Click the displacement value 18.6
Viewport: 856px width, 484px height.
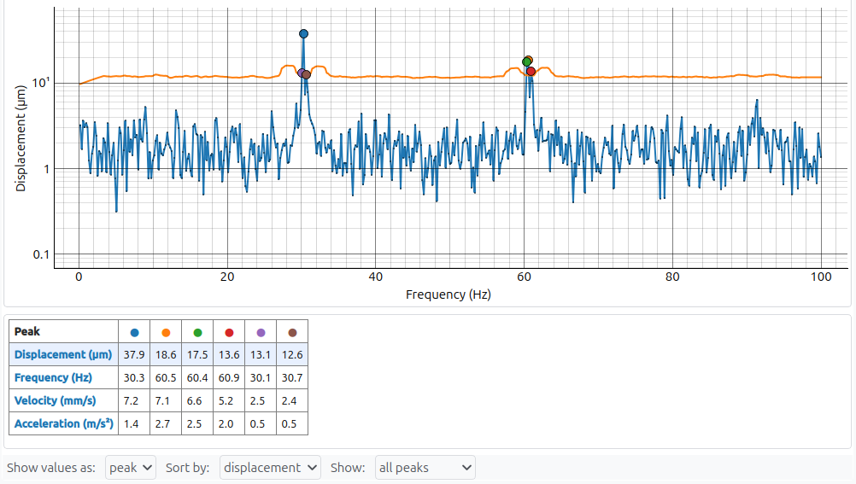[166, 355]
